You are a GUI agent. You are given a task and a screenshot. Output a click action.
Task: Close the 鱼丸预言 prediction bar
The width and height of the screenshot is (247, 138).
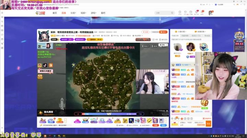(x=167, y=111)
